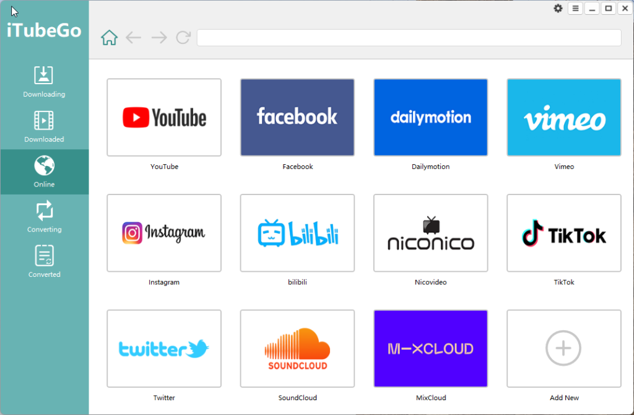Open the YouTube site shortcut
This screenshot has width=634, height=415.
163,117
